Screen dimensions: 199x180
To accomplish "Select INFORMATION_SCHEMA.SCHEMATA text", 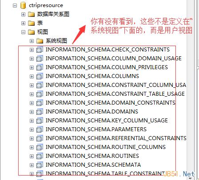I will pyautogui.click(x=93, y=165).
